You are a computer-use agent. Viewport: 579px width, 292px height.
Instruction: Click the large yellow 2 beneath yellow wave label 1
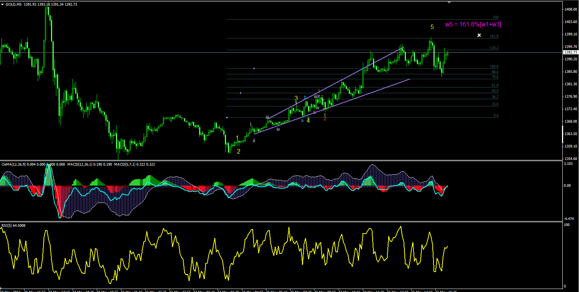coord(238,151)
